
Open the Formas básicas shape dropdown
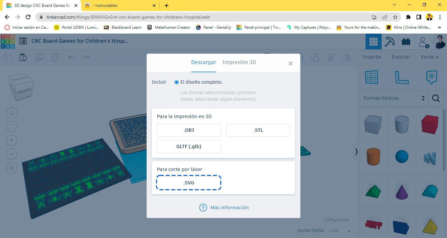tap(394, 98)
